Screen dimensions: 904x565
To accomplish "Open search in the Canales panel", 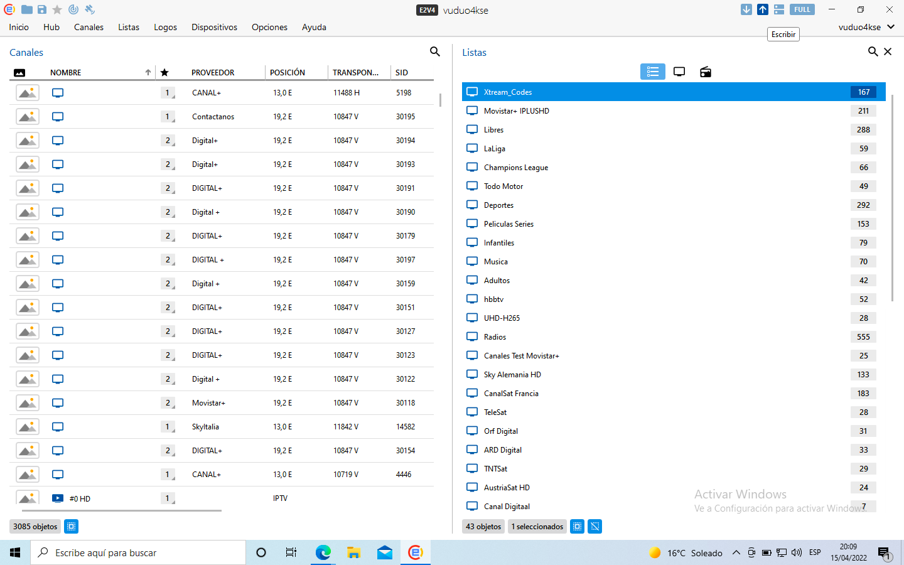I will click(434, 51).
